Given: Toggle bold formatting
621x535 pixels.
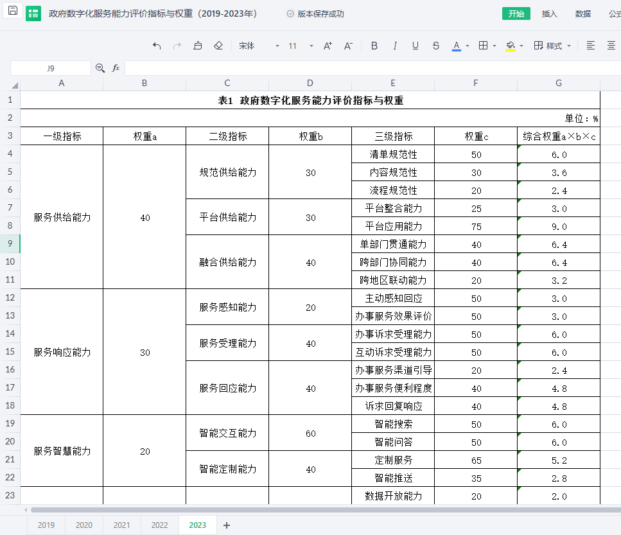Looking at the screenshot, I should [x=374, y=46].
